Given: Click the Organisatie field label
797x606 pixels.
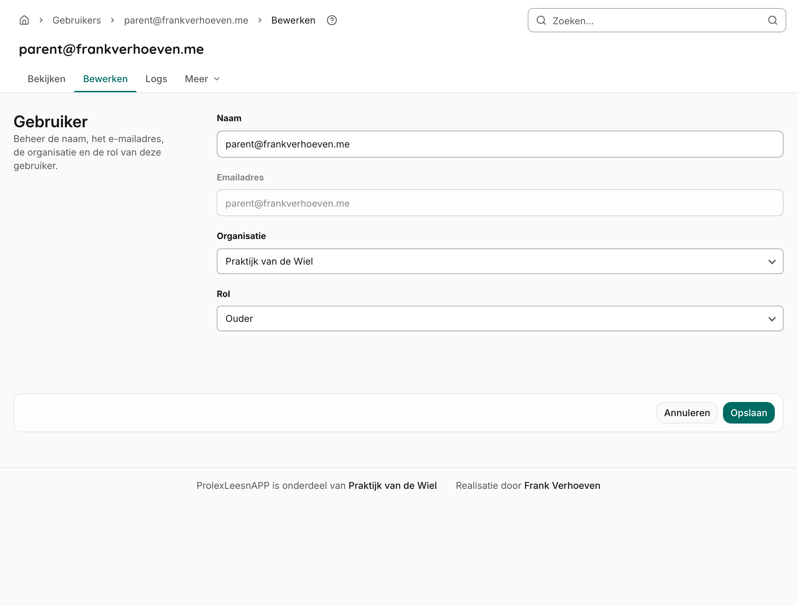Looking at the screenshot, I should click(x=241, y=236).
